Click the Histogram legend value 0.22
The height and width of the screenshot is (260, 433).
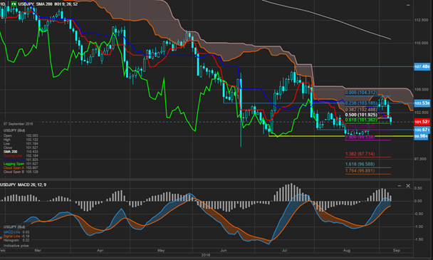pyautogui.click(x=26, y=240)
